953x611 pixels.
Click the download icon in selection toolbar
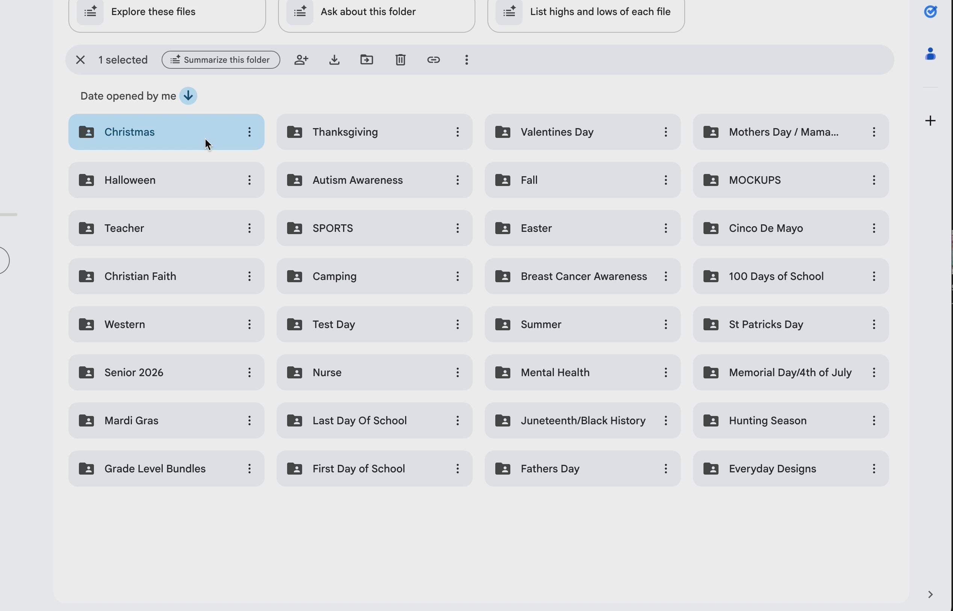point(334,60)
